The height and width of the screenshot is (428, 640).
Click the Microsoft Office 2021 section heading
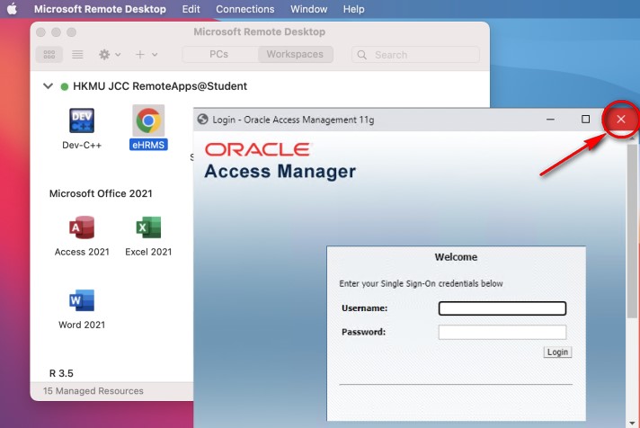point(101,193)
